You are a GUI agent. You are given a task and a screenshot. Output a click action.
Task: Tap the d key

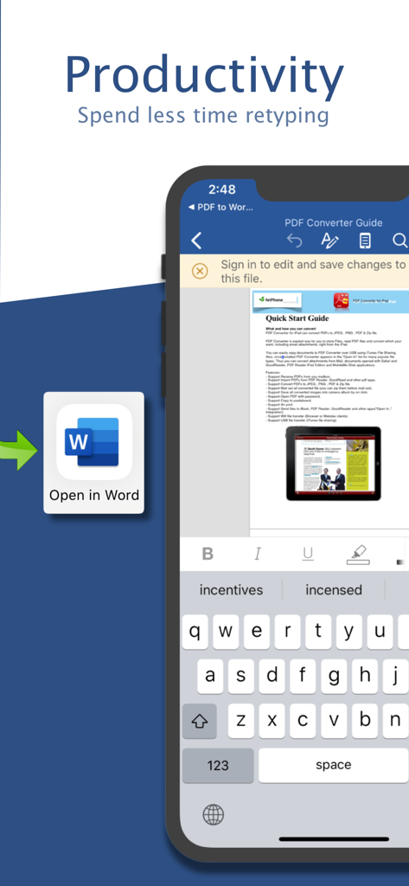[272, 676]
